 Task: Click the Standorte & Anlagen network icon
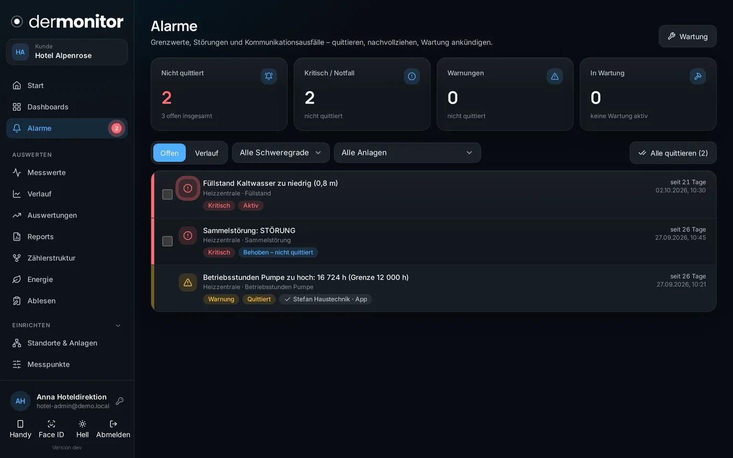point(17,343)
